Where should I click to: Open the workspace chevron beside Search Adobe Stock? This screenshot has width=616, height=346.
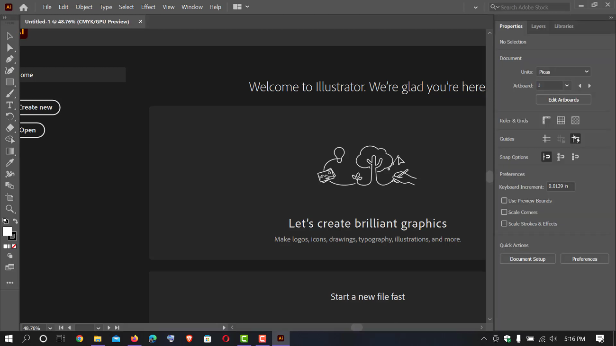pos(476,7)
